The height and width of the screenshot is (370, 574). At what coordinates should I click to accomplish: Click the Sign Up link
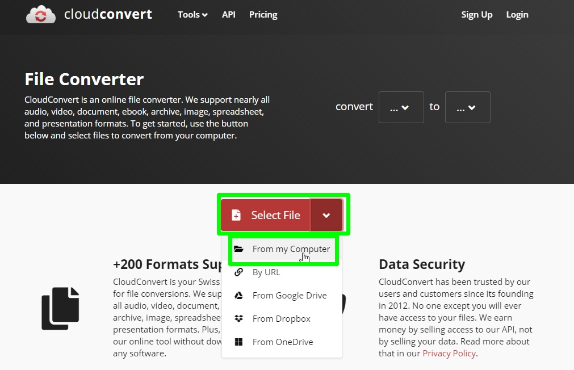pos(476,15)
